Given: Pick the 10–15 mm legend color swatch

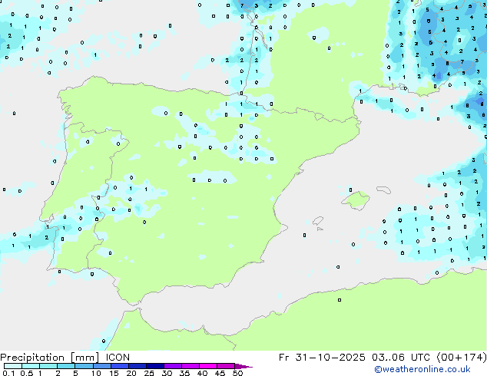Looking at the screenshot, I should (x=101, y=366).
